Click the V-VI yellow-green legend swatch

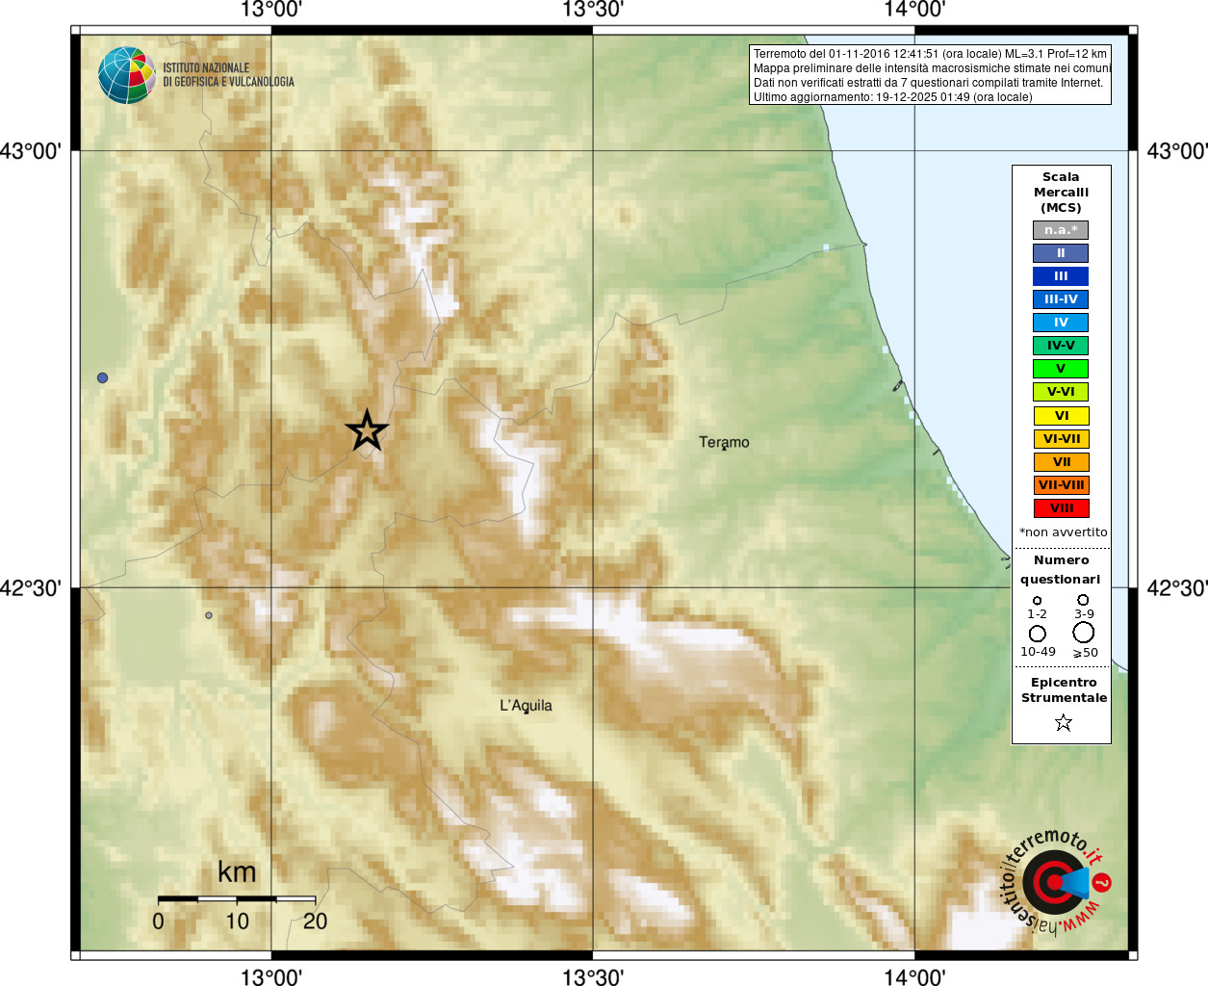[1061, 392]
